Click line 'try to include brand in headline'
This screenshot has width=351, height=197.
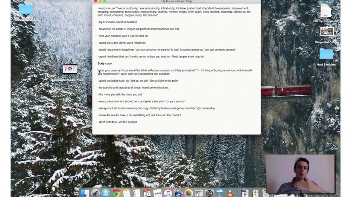(x=117, y=22)
